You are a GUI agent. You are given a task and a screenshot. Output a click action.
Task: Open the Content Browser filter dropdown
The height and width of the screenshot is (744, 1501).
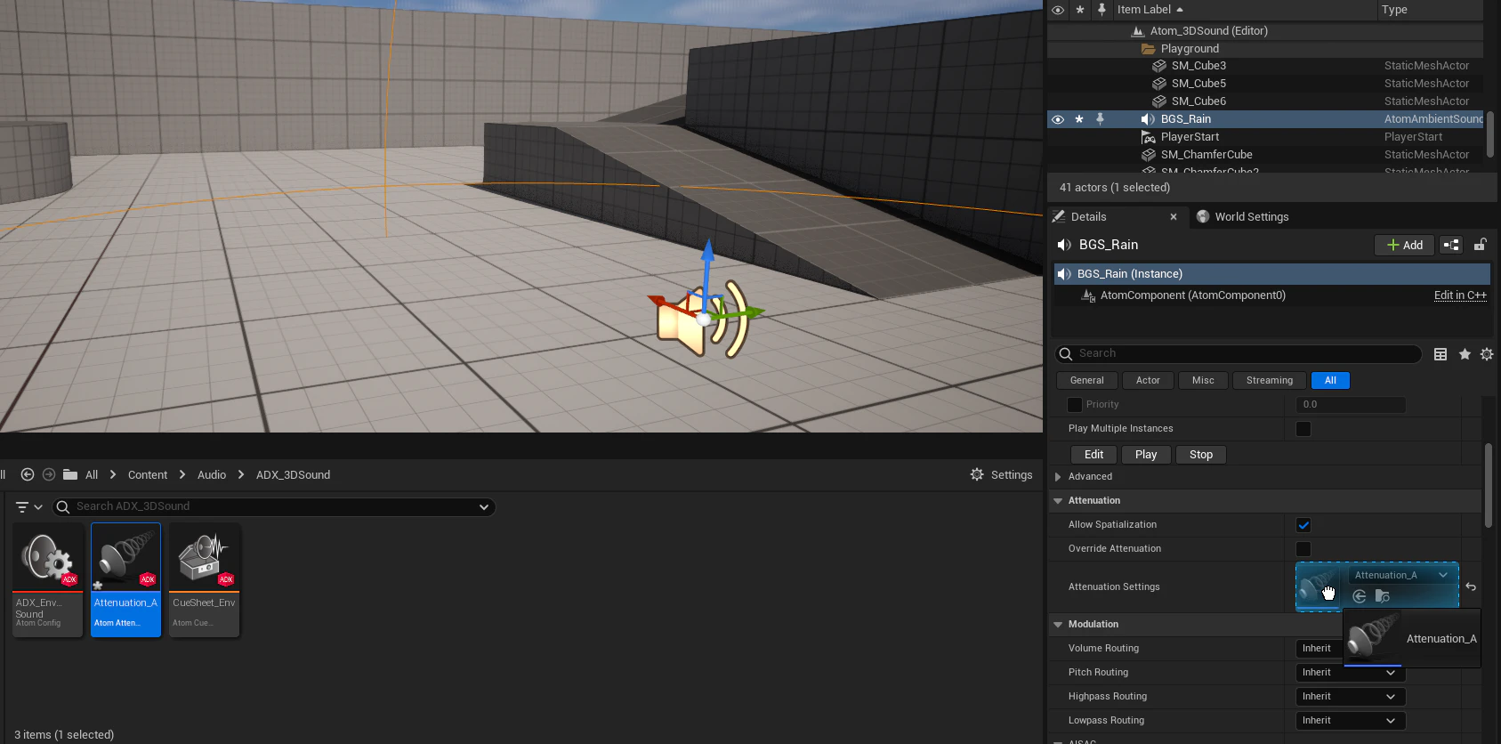coord(28,506)
